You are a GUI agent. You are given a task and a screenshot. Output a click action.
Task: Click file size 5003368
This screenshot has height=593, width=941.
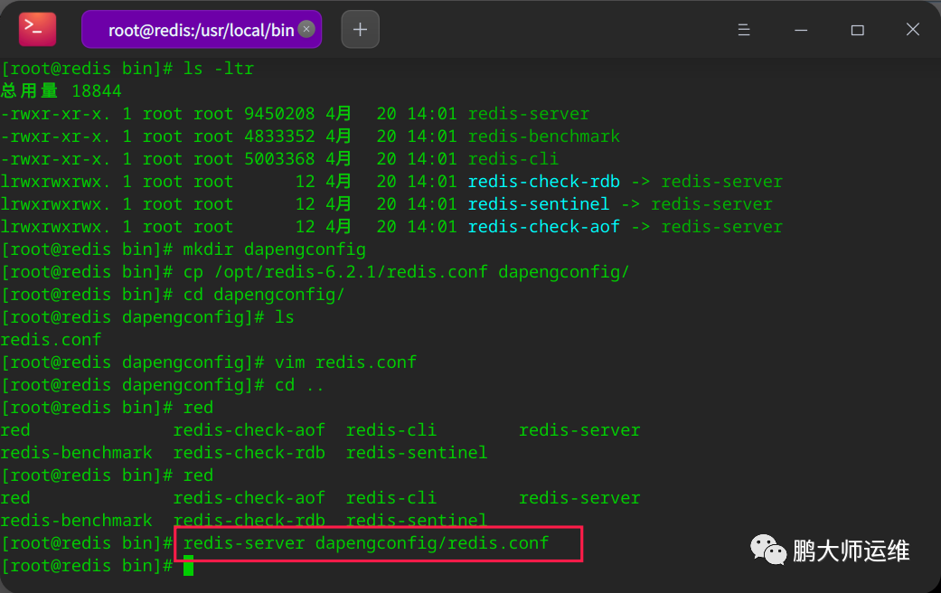pos(279,158)
